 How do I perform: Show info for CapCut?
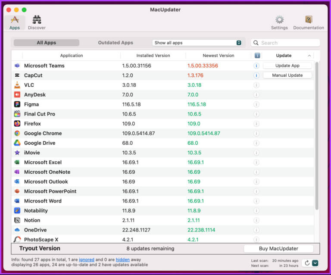pyautogui.click(x=256, y=75)
